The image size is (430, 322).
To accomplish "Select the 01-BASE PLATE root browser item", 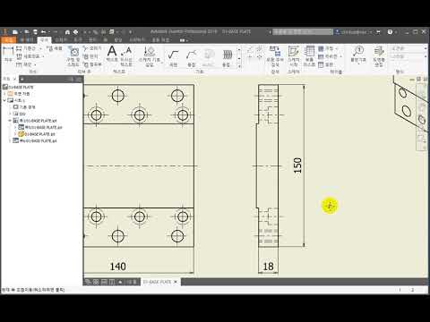I will (x=19, y=87).
